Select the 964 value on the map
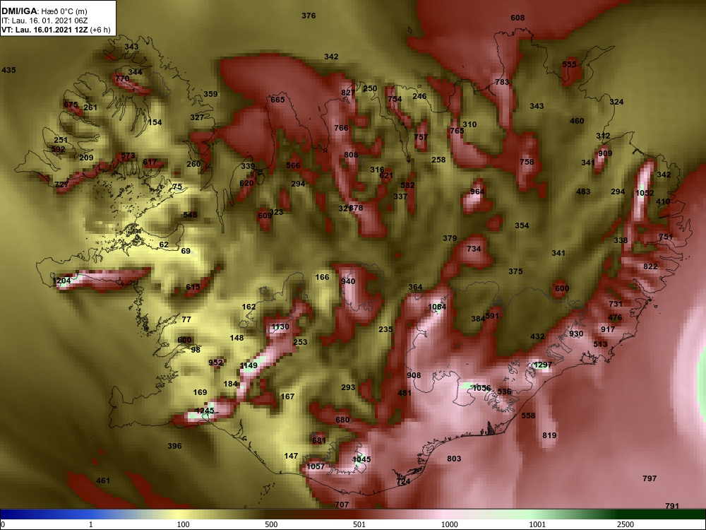Viewport: 706px width, 530px height. coord(477,192)
